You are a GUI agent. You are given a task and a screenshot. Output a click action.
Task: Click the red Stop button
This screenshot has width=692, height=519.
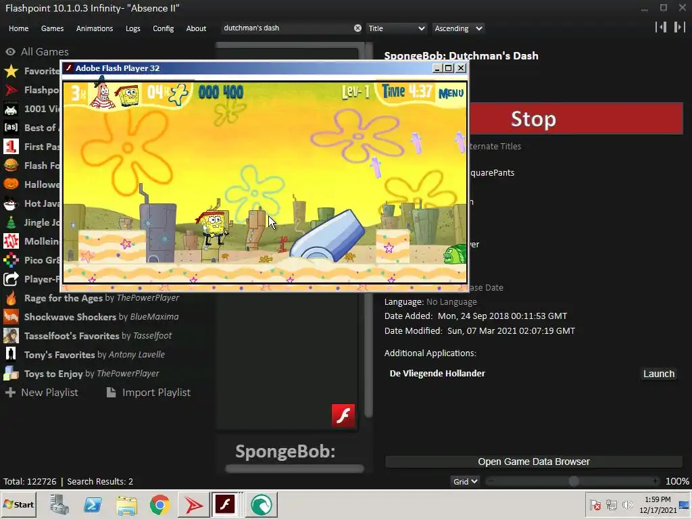[576, 118]
